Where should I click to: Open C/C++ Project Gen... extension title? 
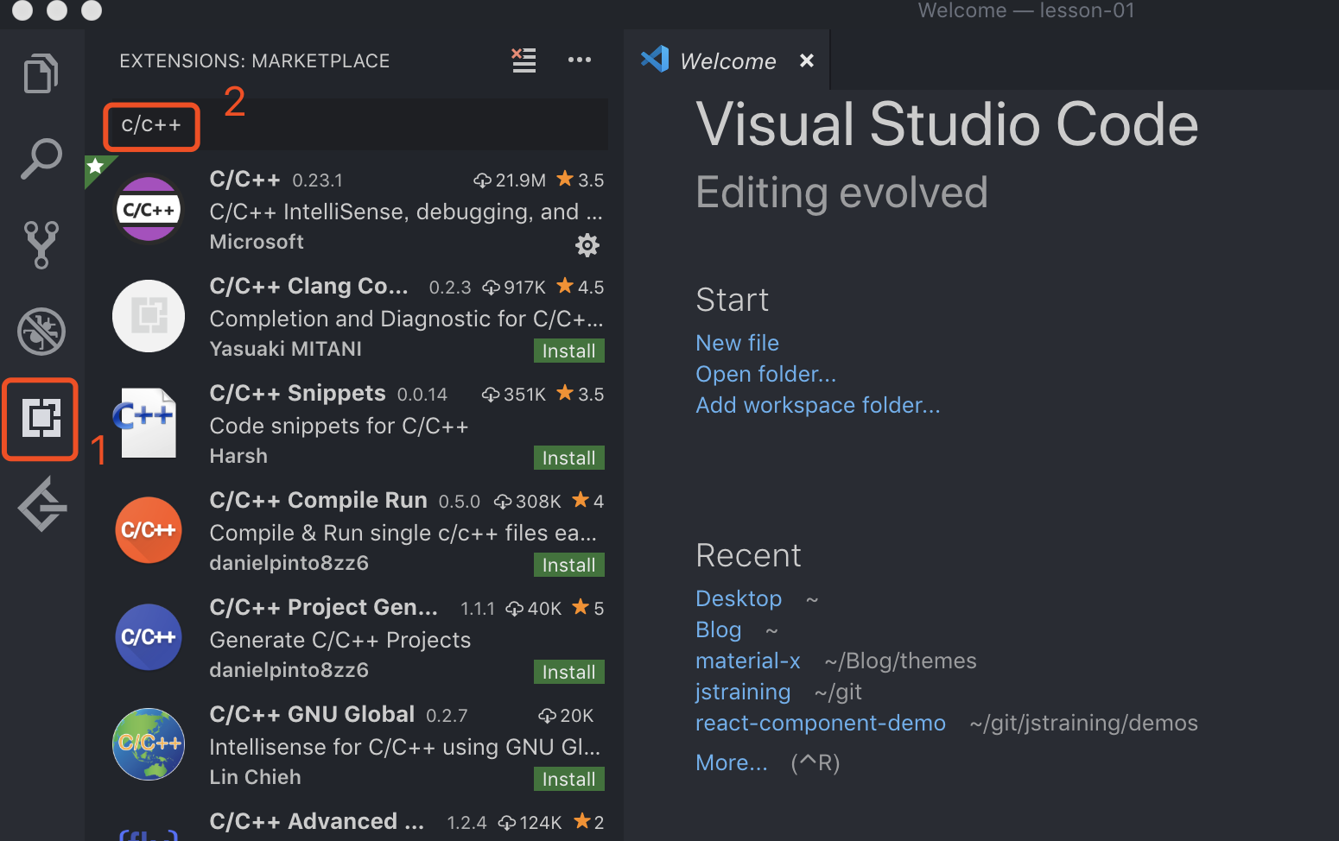point(323,607)
